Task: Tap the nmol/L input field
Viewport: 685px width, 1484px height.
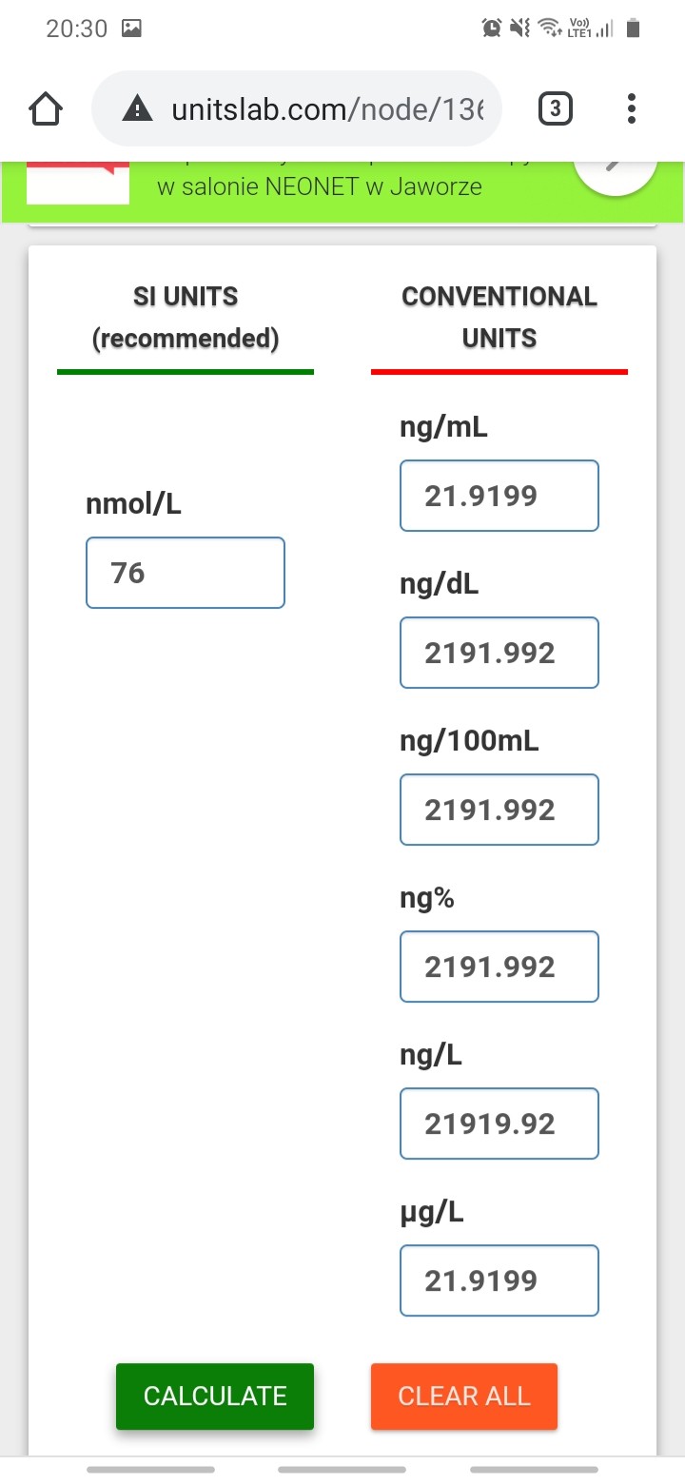Action: [186, 573]
